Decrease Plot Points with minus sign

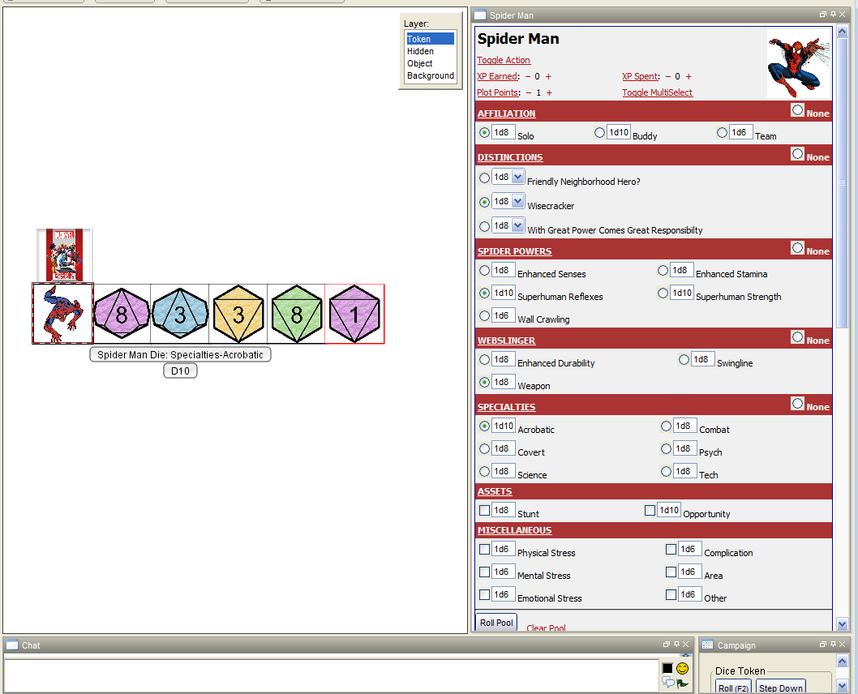pyautogui.click(x=529, y=93)
